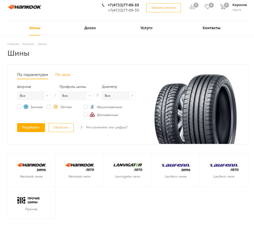Click the Hankook logo in header
The image size is (254, 228).
[24, 7]
